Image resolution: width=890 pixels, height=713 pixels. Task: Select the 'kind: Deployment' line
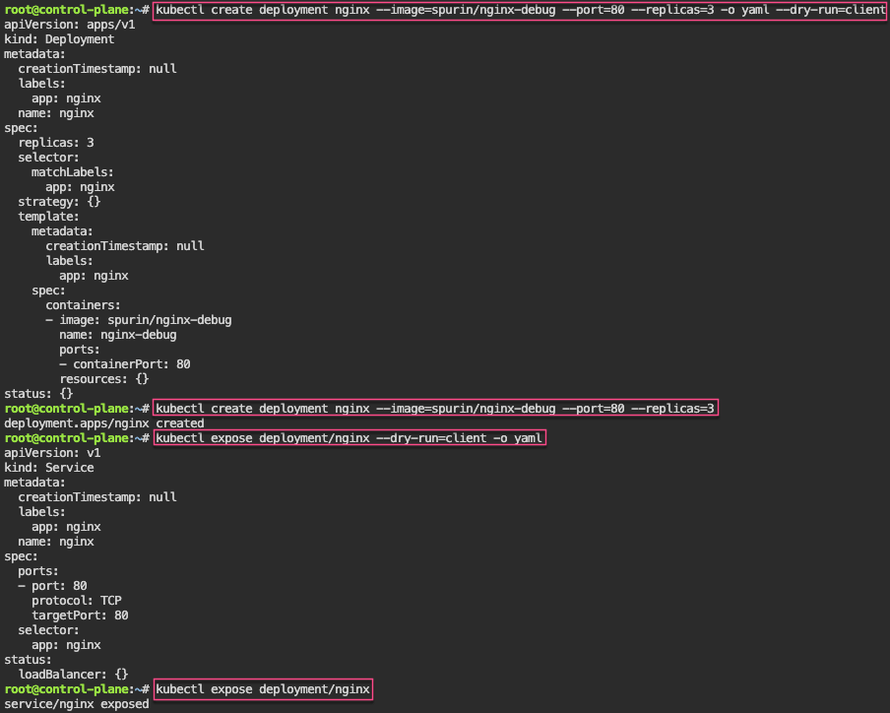[x=59, y=39]
